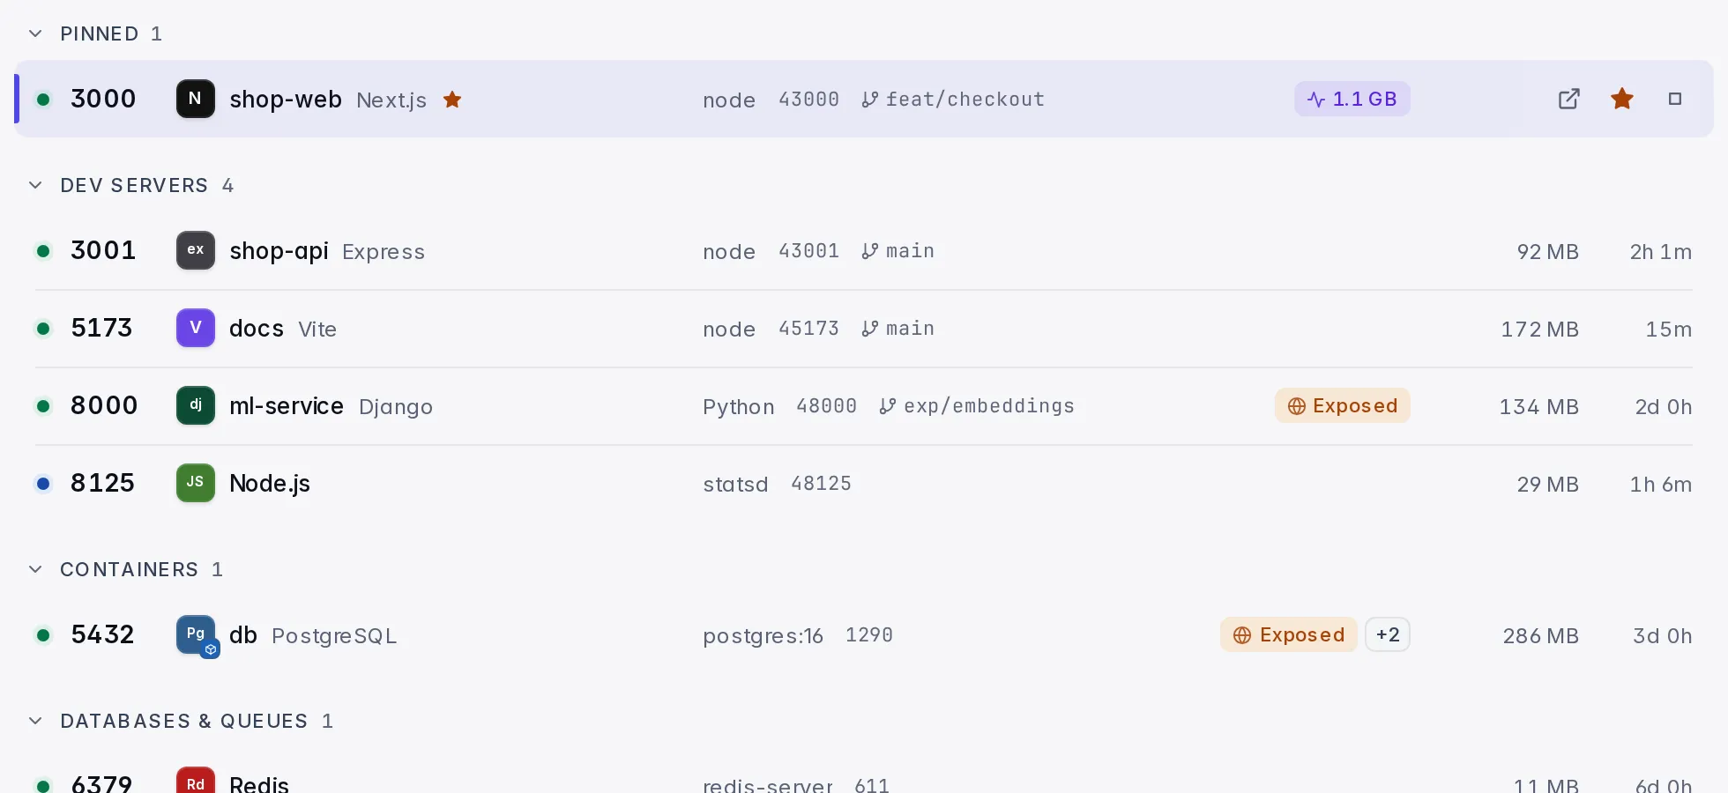Click the green status dot for port 3000
Image resolution: width=1728 pixels, height=793 pixels.
[x=43, y=100]
